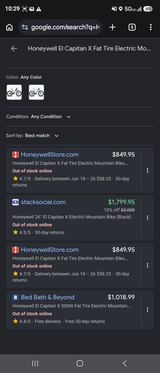Image resolution: width=160 pixels, height=373 pixels.
Task: Expand the Condition: Any Condition dropdown
Action: pos(39,117)
